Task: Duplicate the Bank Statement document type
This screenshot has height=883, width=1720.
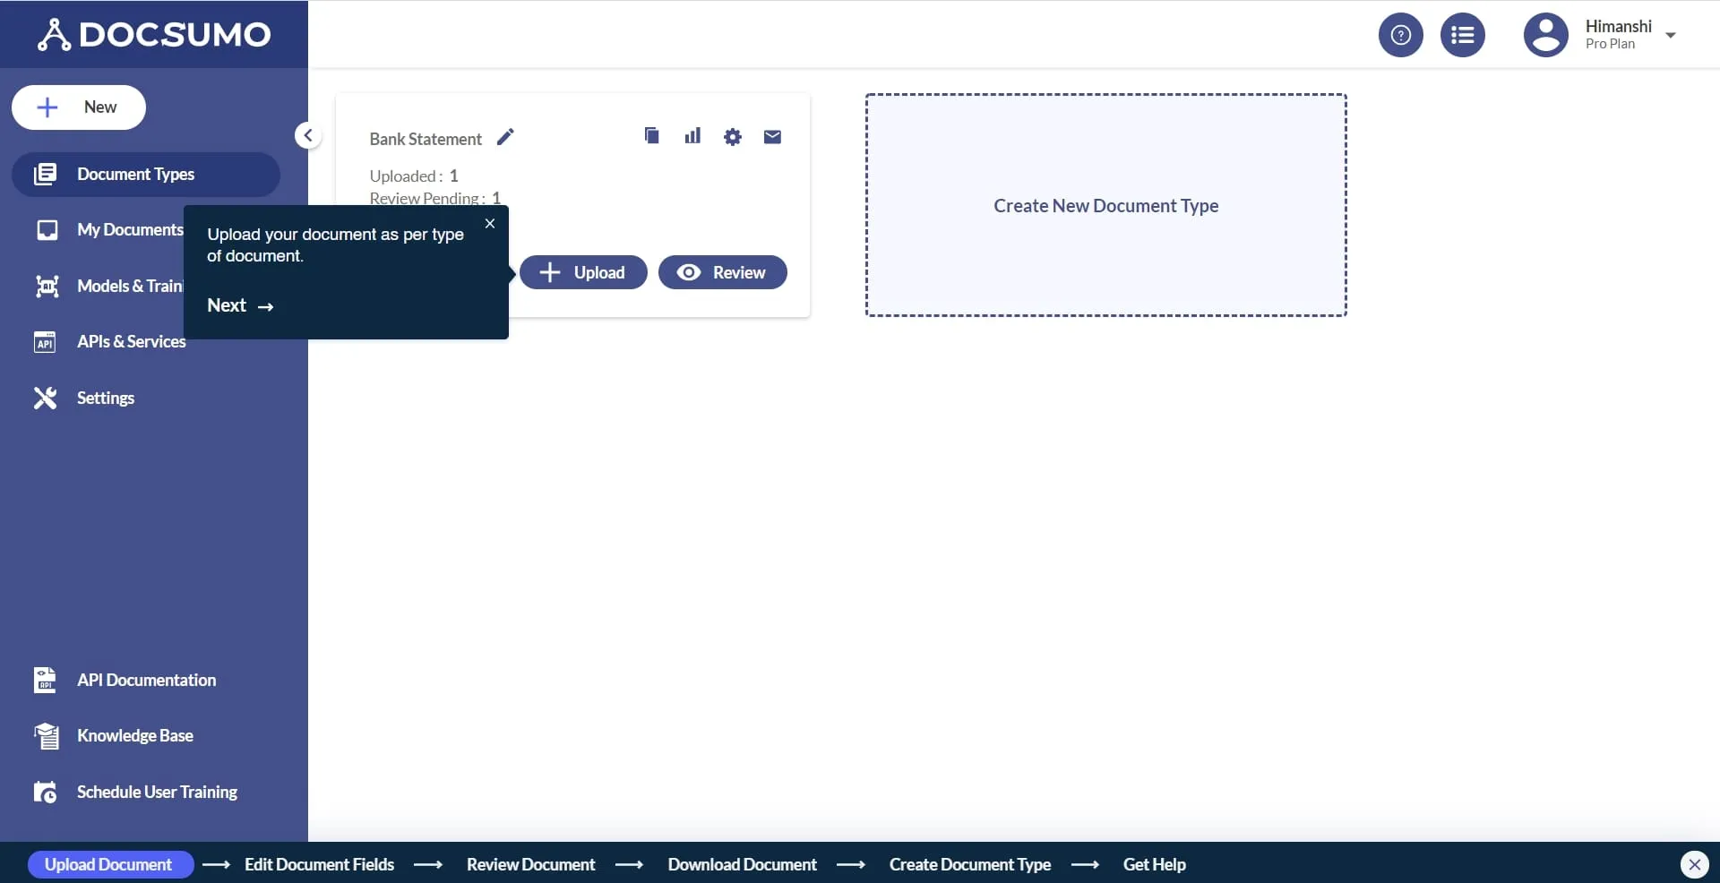Action: point(651,136)
